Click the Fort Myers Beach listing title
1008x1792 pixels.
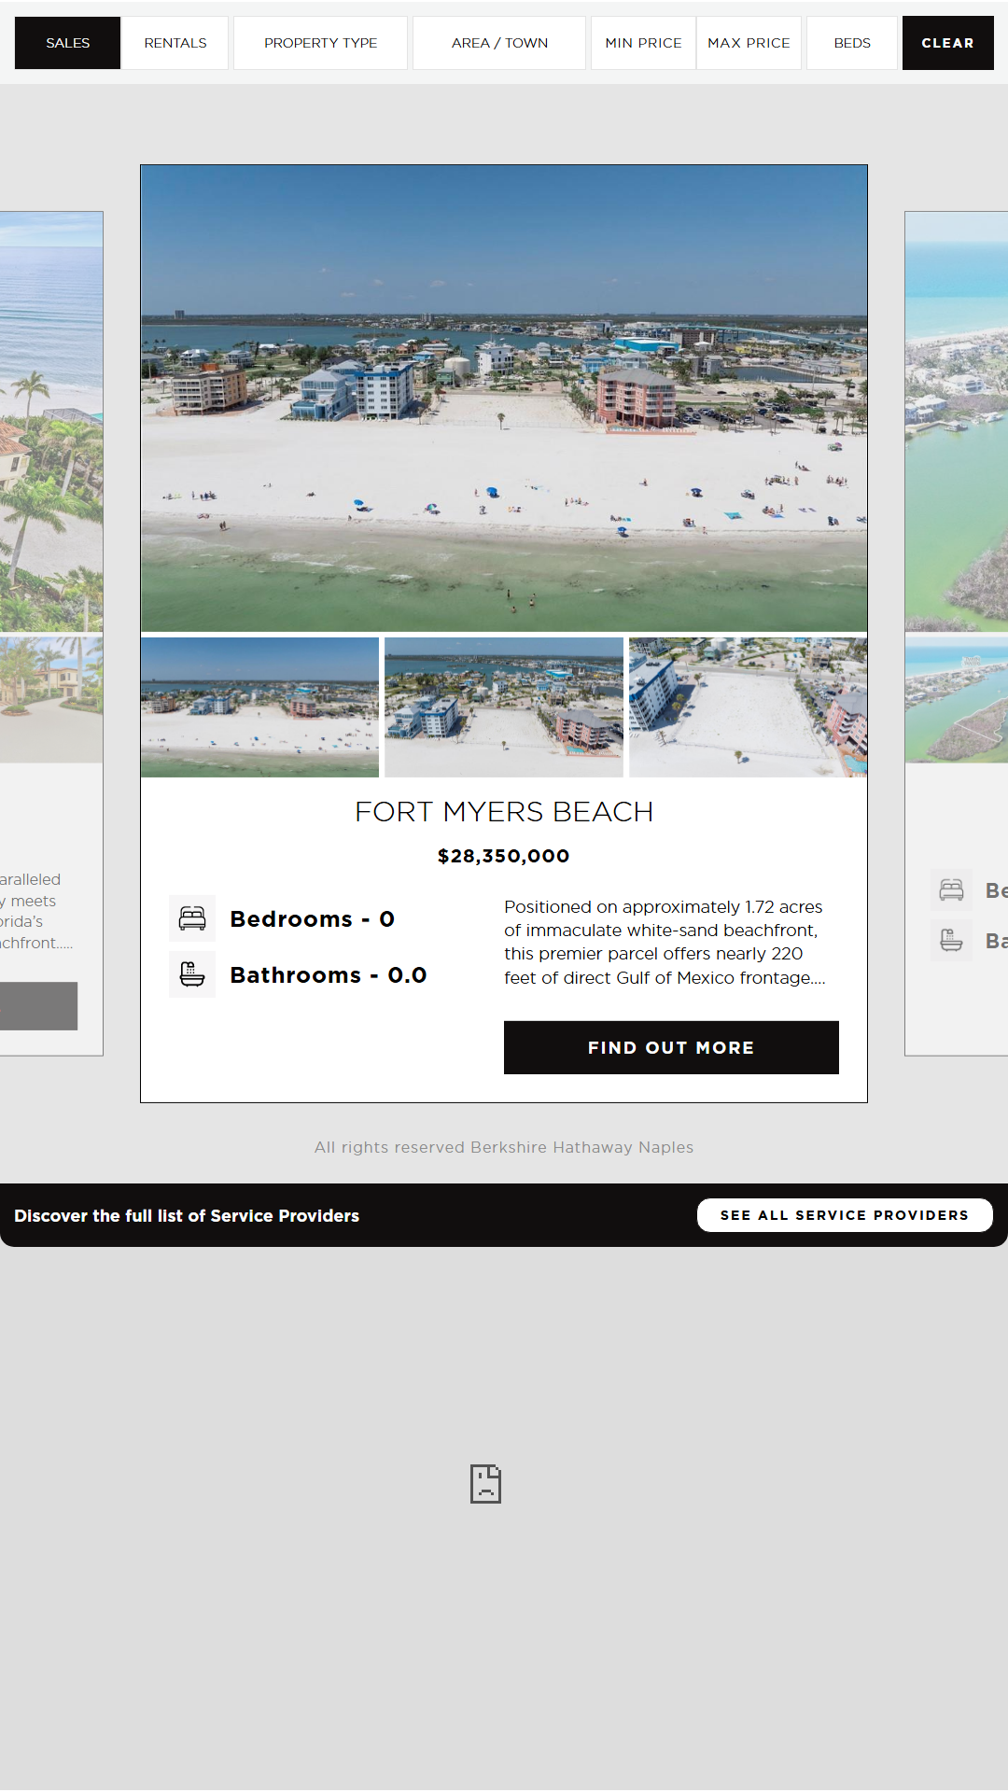tap(504, 812)
